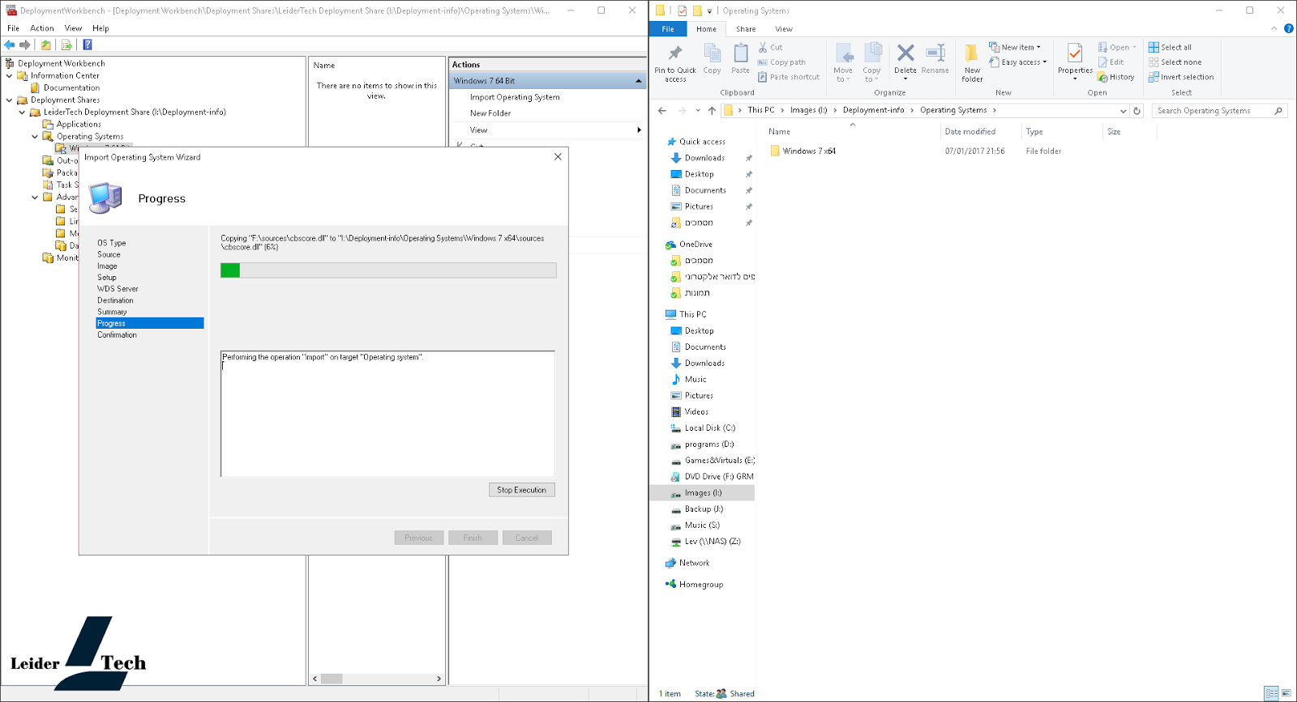
Task: Click Help icon in Deployment Workbench toolbar
Action: [x=88, y=45]
